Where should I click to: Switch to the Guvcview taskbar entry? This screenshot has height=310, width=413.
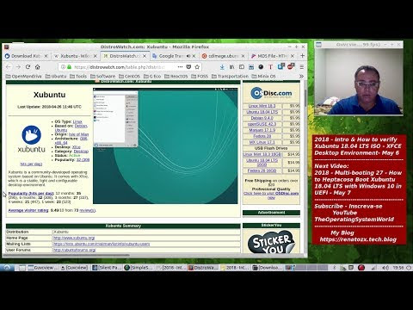pyautogui.click(x=43, y=268)
